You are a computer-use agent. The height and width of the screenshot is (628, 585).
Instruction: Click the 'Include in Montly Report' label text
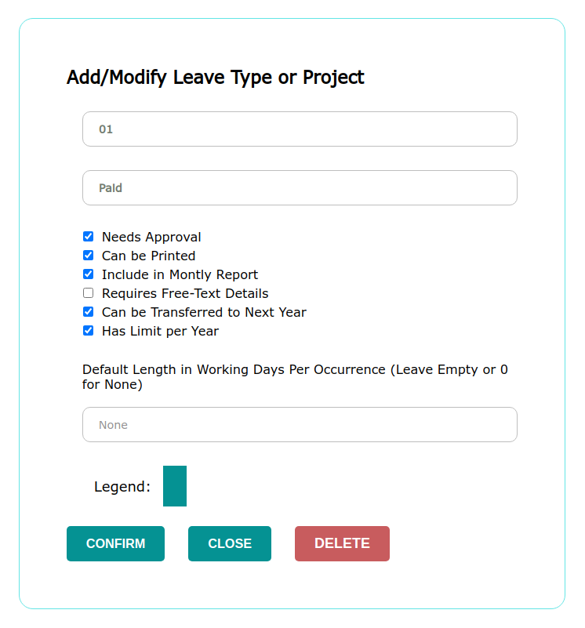tap(180, 274)
